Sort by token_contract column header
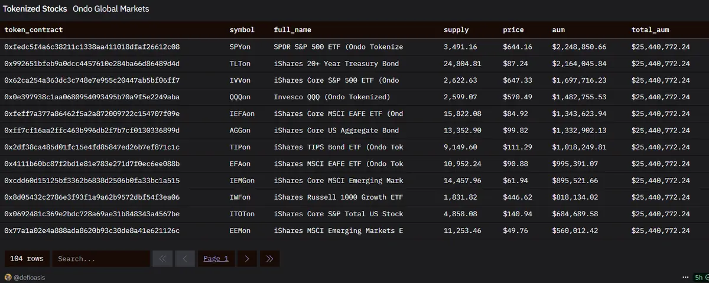 click(33, 30)
